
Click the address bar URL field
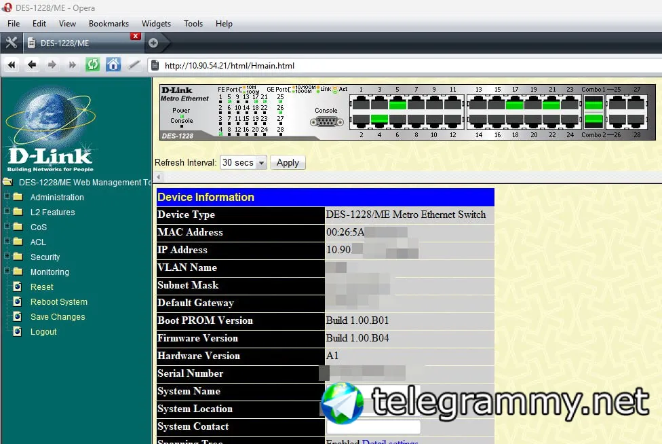point(406,65)
